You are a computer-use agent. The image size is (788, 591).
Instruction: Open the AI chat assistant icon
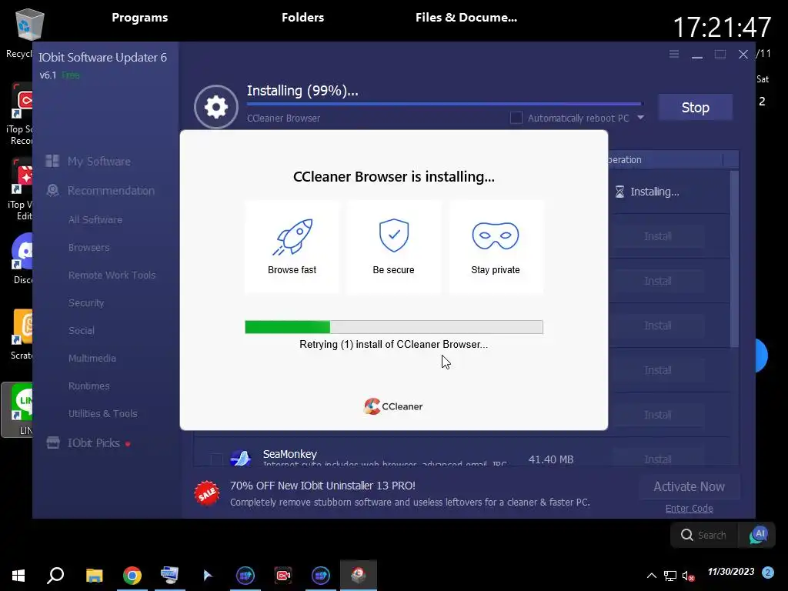758,535
